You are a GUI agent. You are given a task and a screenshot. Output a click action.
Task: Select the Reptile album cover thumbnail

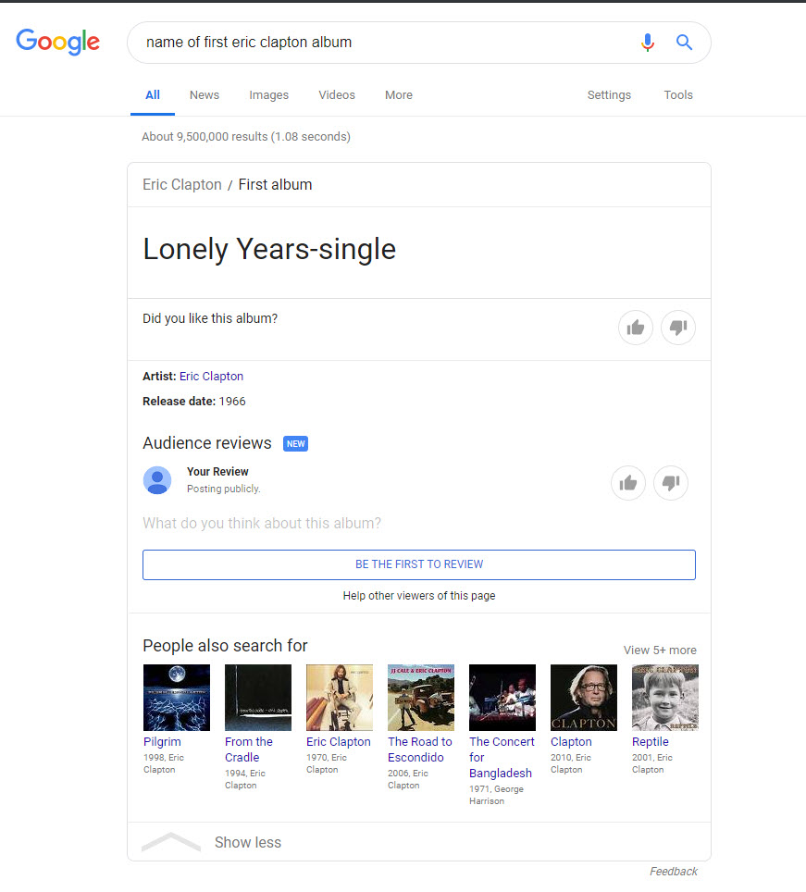click(664, 698)
